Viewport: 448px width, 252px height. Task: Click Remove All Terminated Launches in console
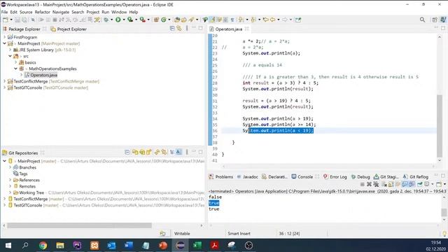(x=376, y=184)
